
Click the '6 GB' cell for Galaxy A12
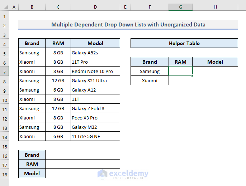point(58,90)
